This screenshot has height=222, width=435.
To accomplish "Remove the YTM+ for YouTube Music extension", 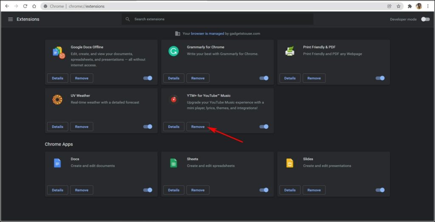I will pos(198,126).
